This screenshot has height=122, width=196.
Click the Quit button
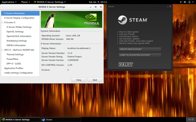tap(95, 80)
